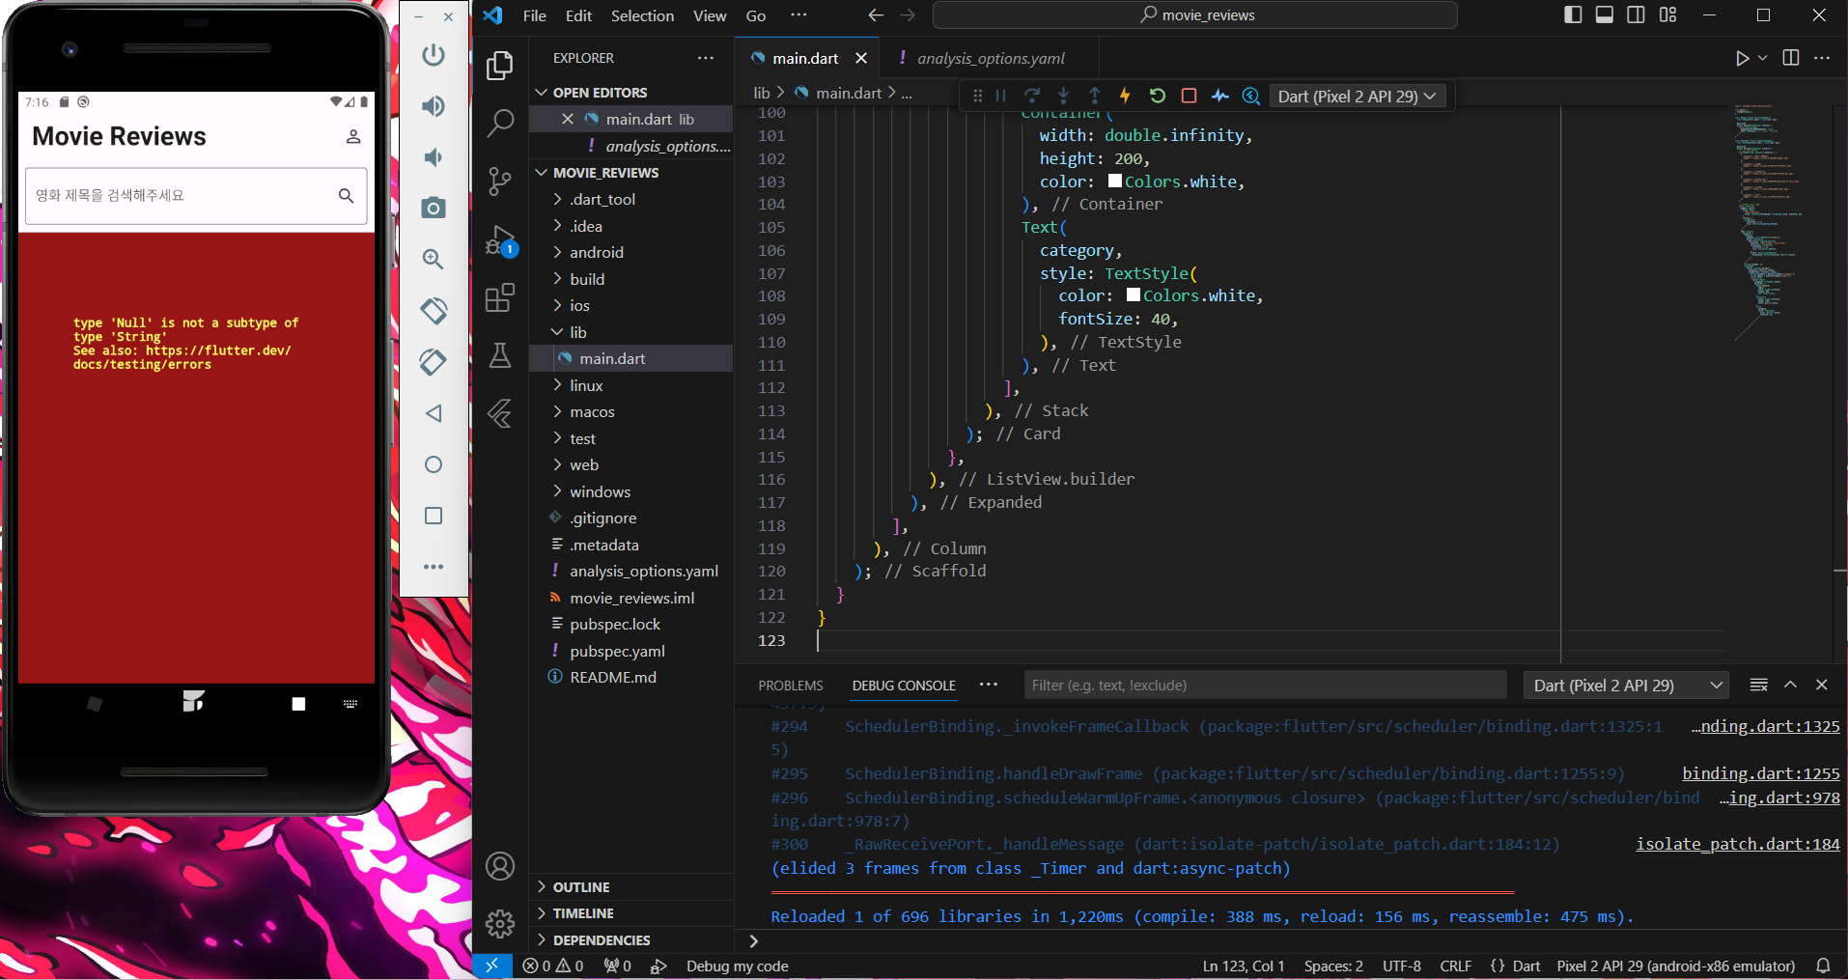The width and height of the screenshot is (1848, 980).
Task: Click the emulator Back triangle button
Action: click(434, 413)
